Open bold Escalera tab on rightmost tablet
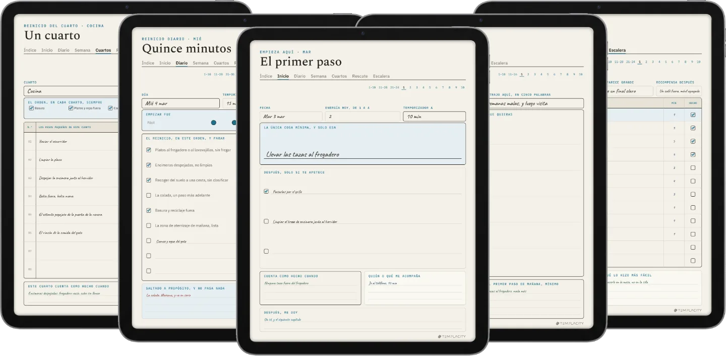726x356 pixels. coord(617,50)
